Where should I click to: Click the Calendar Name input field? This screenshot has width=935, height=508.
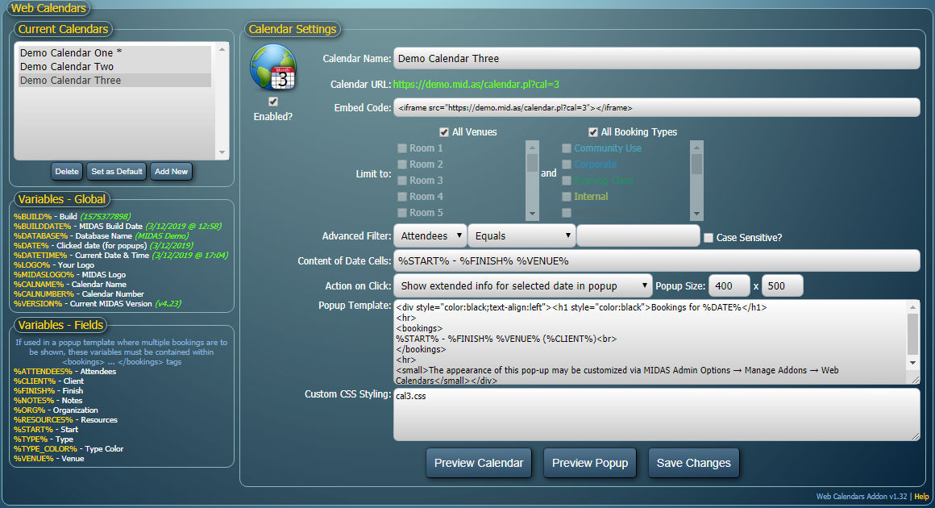[x=657, y=58]
